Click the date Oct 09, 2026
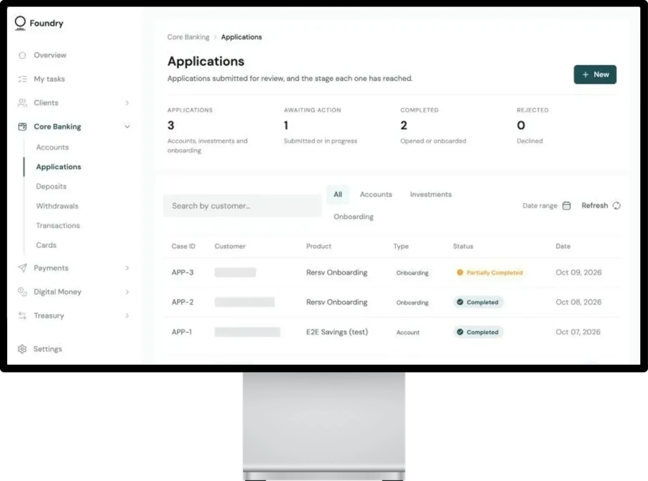The image size is (648, 481). tap(579, 272)
